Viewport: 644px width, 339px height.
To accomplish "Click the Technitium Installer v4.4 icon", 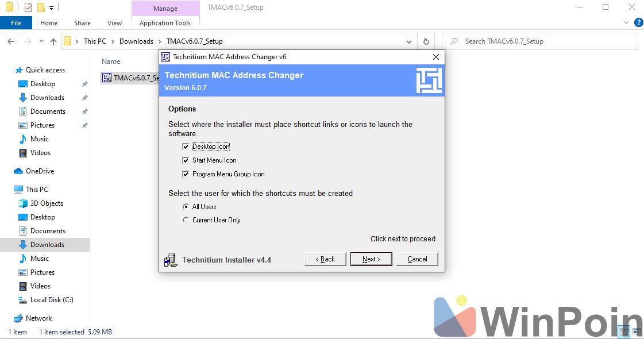I will 171,260.
